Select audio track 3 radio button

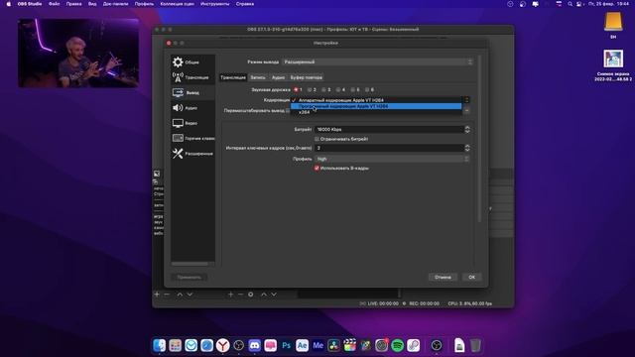(324, 90)
